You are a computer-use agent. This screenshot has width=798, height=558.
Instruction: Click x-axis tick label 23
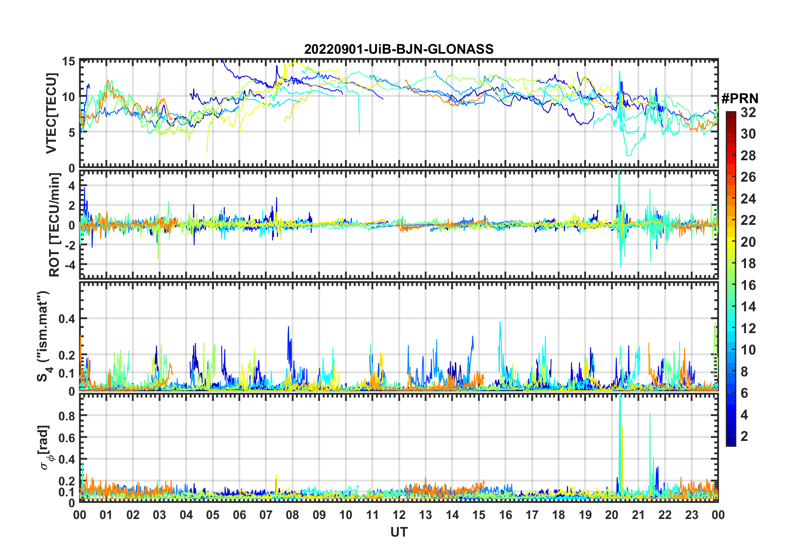(x=691, y=515)
